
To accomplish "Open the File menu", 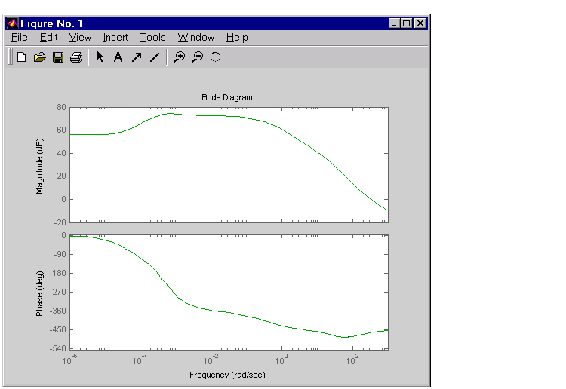I will pos(20,37).
